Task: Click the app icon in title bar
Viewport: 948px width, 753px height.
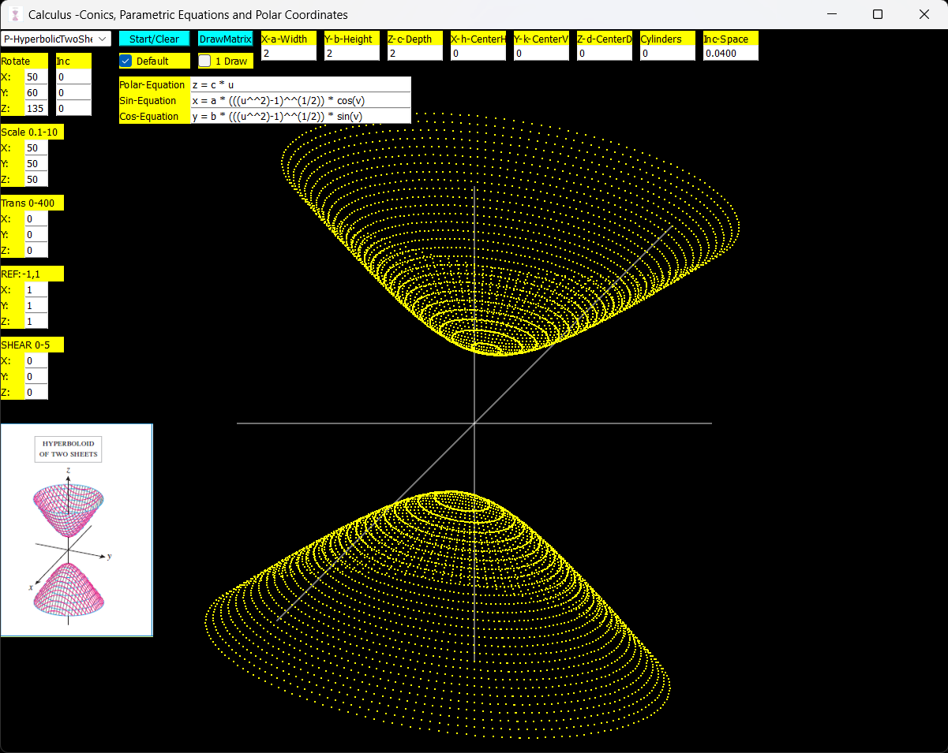Action: click(14, 14)
